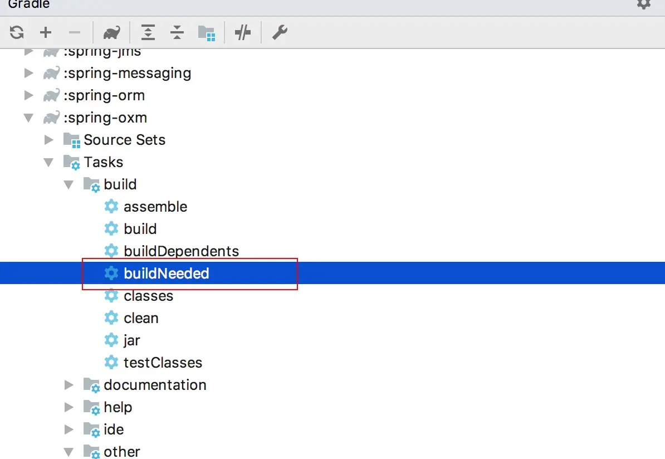Toggle Source Sets folder view icon in toolbar
The width and height of the screenshot is (665, 459).
click(207, 33)
